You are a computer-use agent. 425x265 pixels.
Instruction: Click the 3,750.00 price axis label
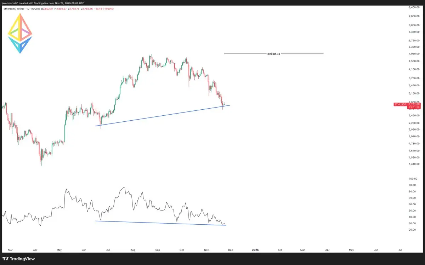pyautogui.click(x=414, y=78)
